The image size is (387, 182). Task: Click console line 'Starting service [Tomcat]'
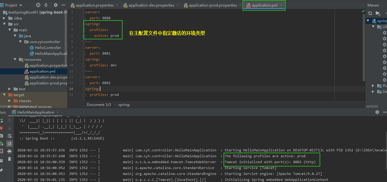(250, 168)
